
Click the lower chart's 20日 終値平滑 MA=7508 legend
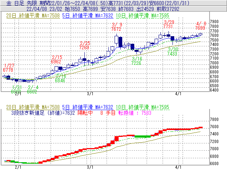click(x=33, y=107)
